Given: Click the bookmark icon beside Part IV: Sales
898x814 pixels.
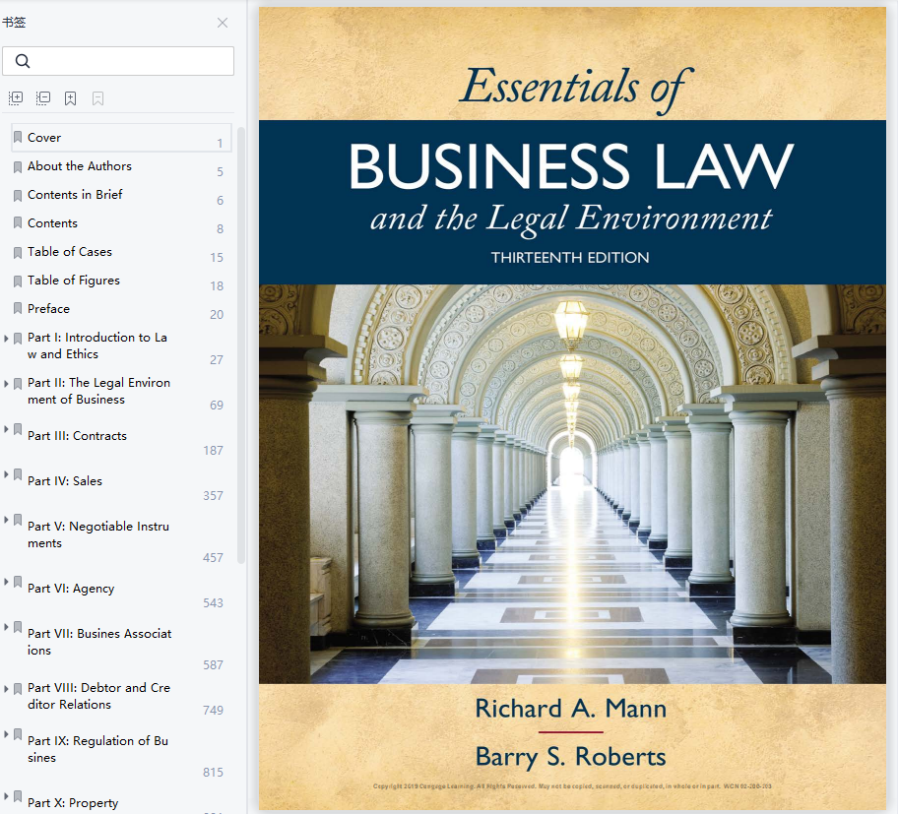Looking at the screenshot, I should 18,474.
